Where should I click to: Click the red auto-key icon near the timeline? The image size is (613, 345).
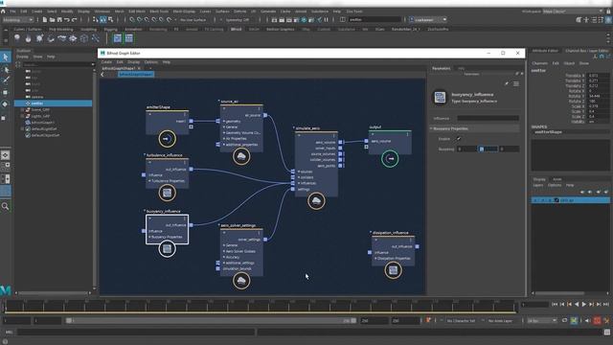coord(597,321)
